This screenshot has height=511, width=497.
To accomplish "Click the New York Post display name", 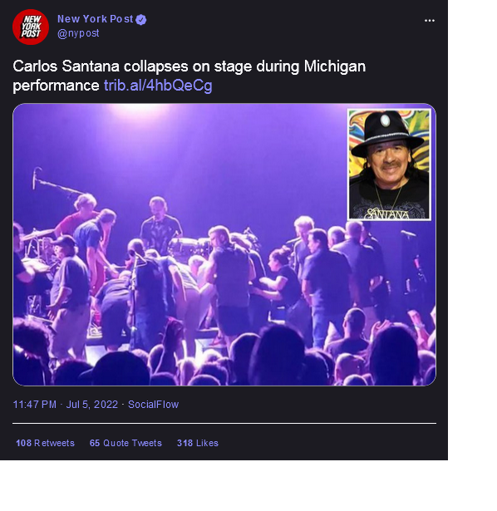I will click(x=96, y=19).
